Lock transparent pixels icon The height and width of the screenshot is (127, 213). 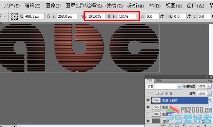(157, 93)
